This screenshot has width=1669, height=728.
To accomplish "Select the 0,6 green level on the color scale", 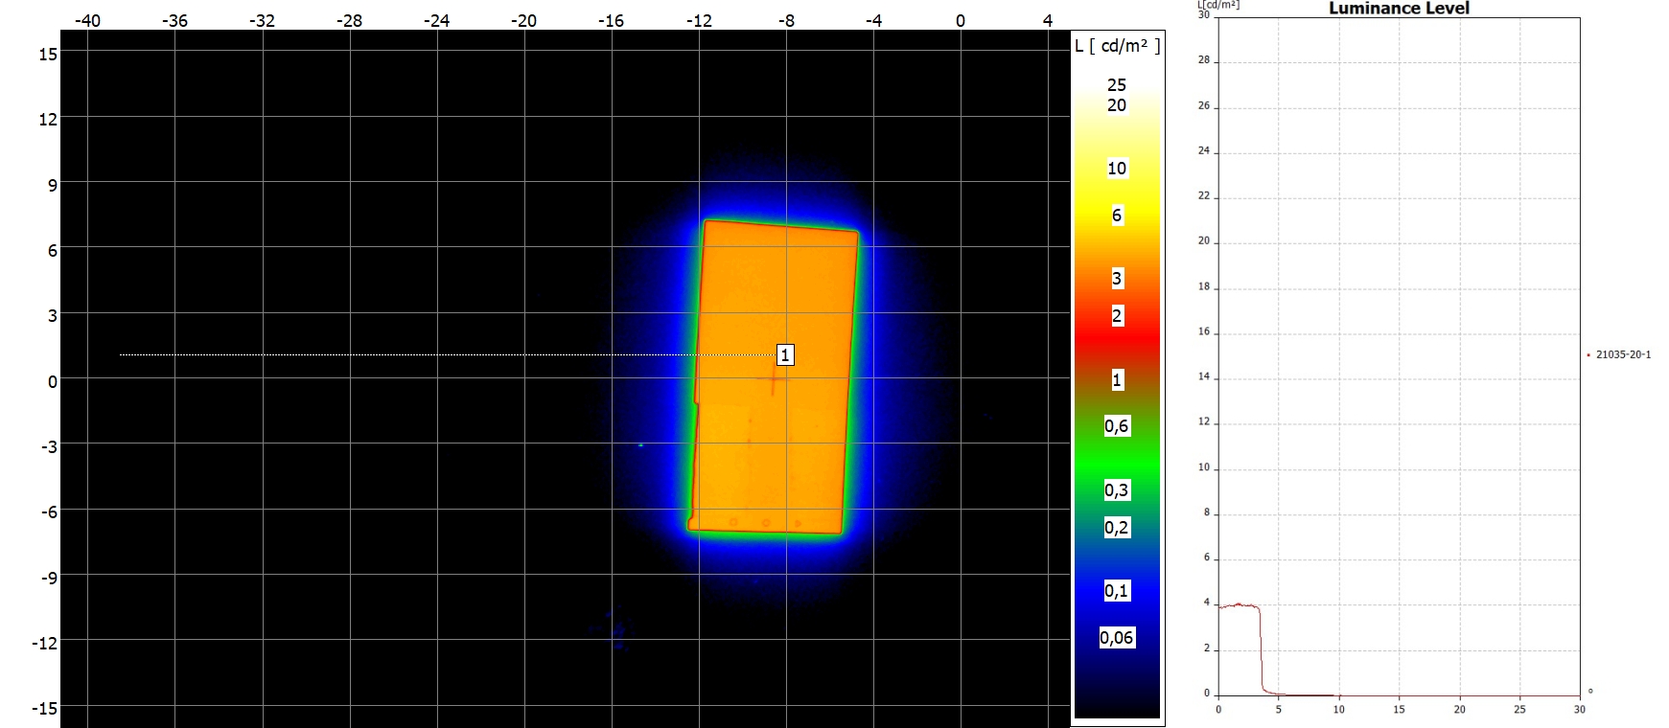I will click(x=1117, y=426).
